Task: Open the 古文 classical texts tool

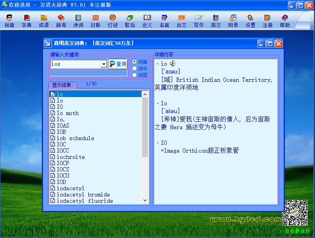Action: click(x=182, y=21)
